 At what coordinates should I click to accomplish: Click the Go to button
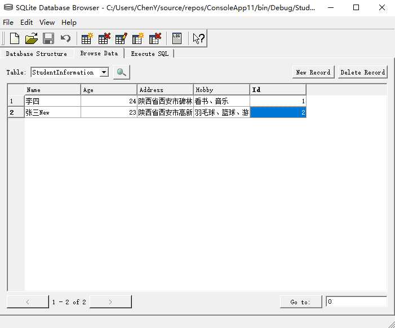pos(301,302)
